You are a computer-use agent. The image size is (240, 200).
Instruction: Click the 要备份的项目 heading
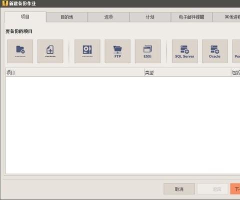pos(19,31)
